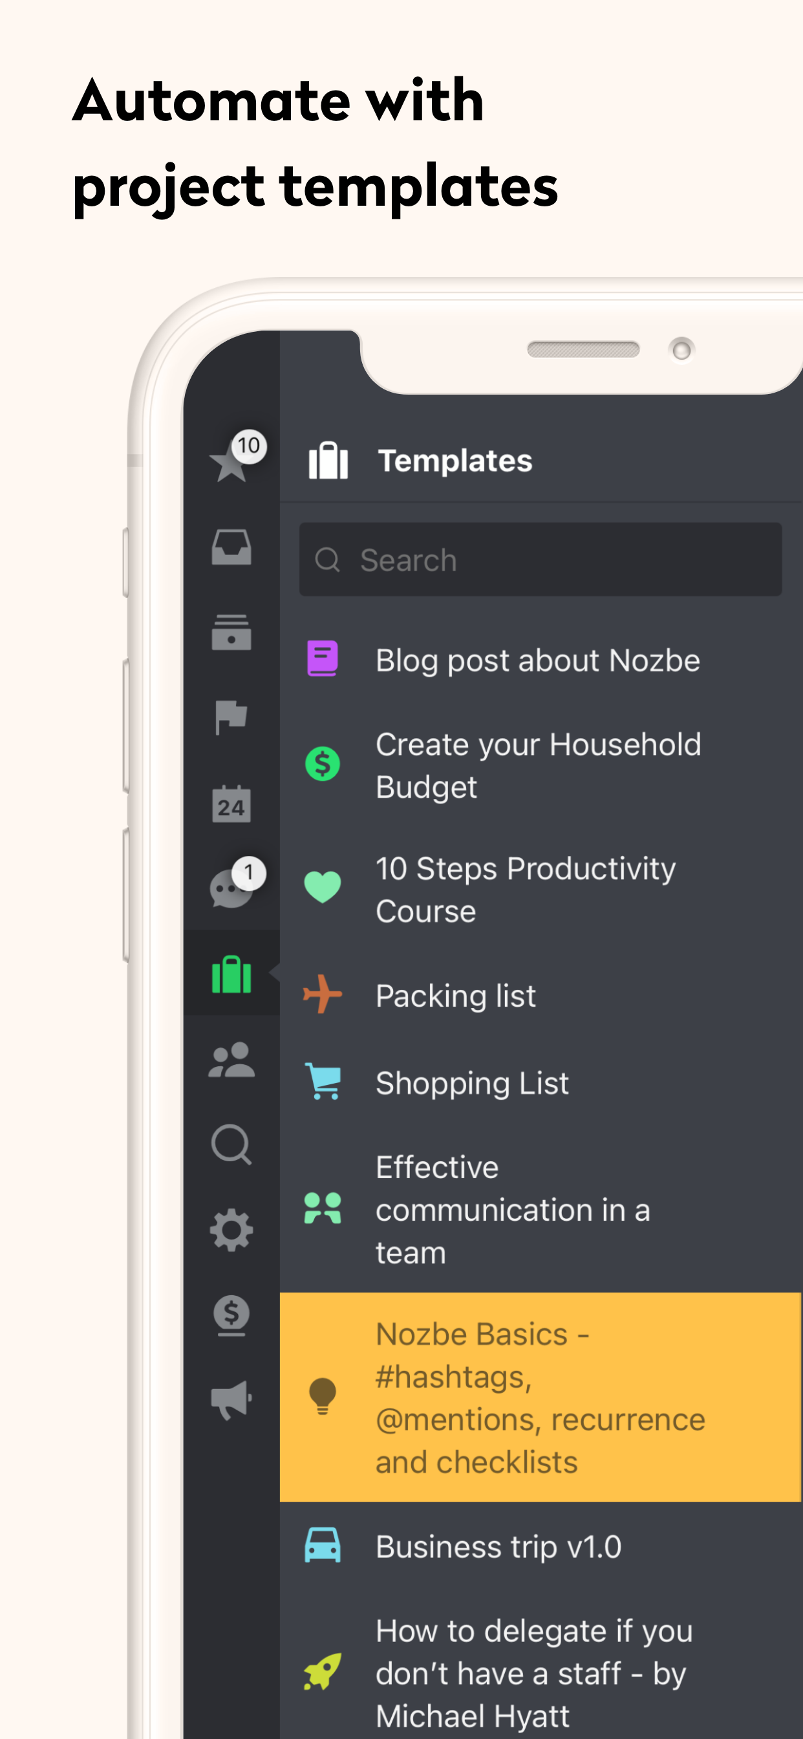This screenshot has width=803, height=1739.
Task: Open the Calendar icon showing 24
Action: 231,804
